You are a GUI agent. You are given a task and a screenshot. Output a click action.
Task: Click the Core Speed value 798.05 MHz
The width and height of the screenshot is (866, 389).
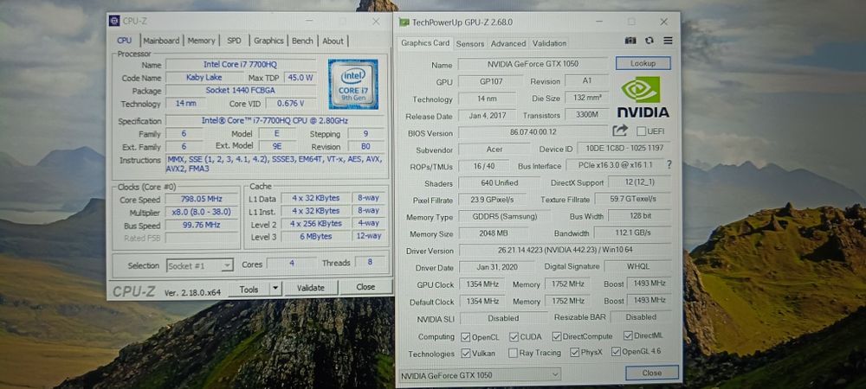[201, 200]
